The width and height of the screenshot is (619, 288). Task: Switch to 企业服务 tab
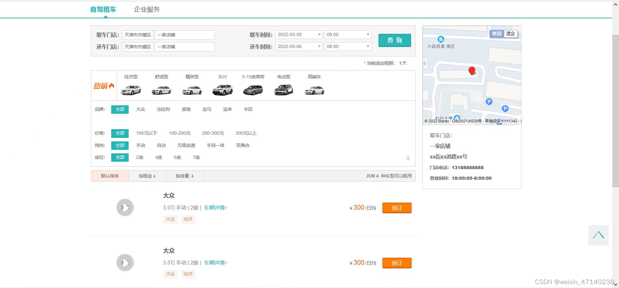[x=147, y=9]
